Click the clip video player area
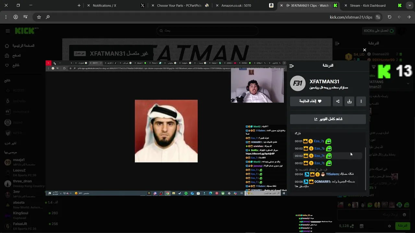Viewport: 415px width, 233px height. tap(166, 128)
